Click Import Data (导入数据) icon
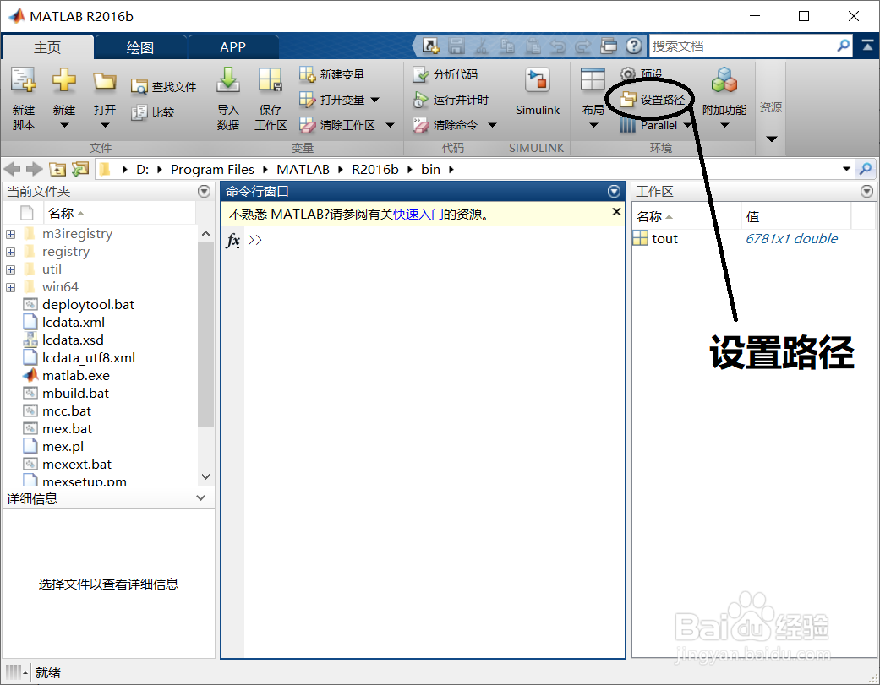This screenshot has height=685, width=880. click(228, 81)
